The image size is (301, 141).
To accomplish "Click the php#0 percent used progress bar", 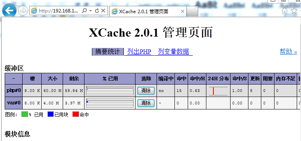I will click(x=110, y=90).
